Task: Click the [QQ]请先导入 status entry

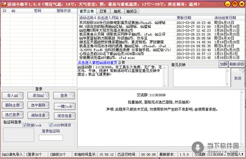Action: [12, 155]
